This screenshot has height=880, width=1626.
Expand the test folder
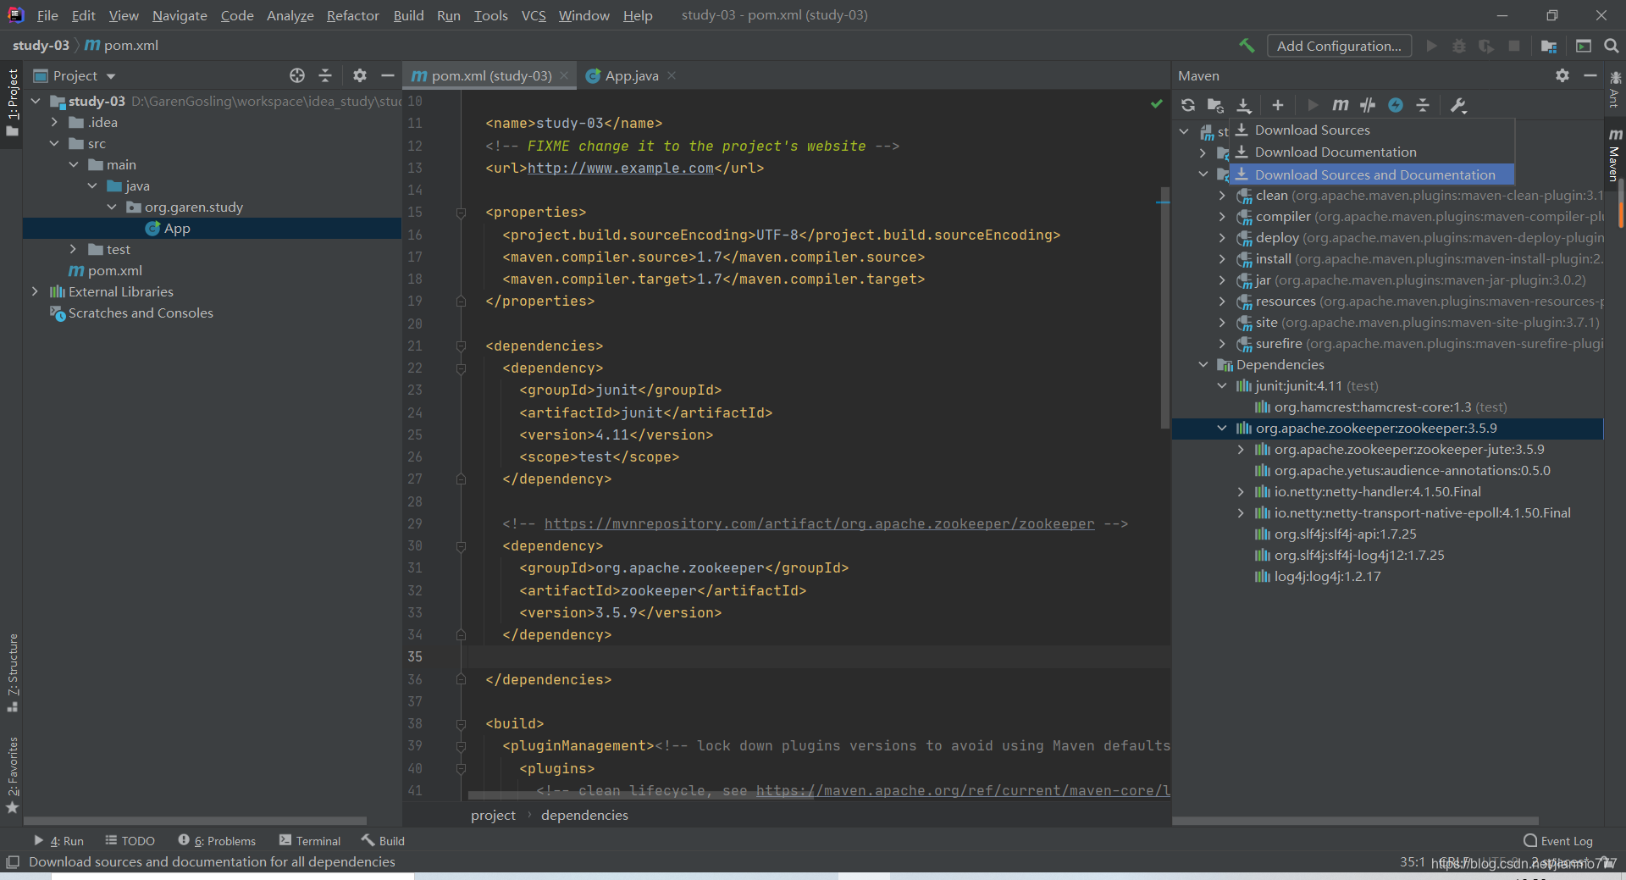73,249
